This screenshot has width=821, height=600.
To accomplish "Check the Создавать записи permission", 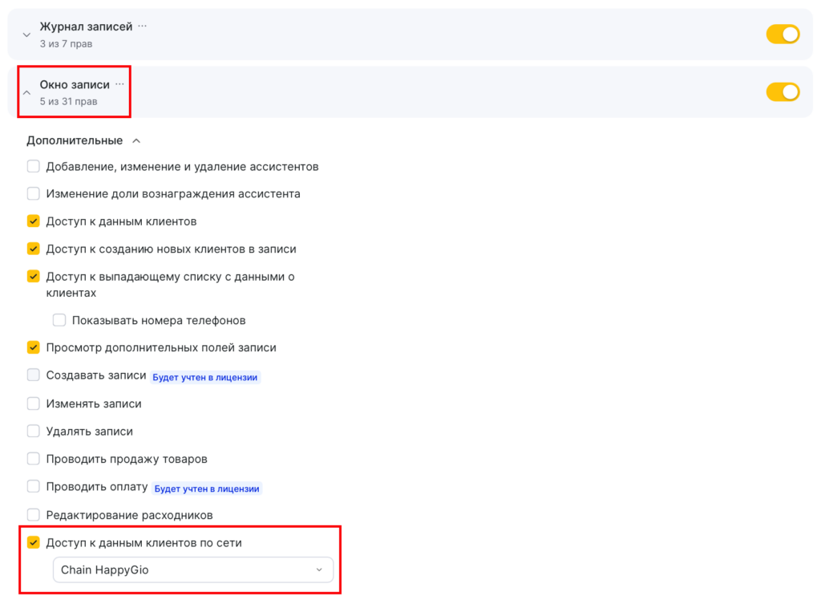I will pyautogui.click(x=34, y=375).
